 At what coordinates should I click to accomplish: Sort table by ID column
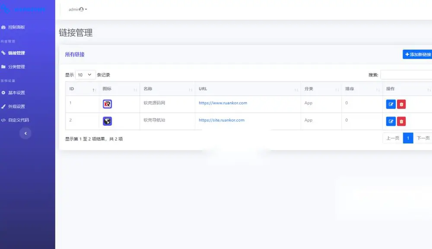[x=82, y=89]
